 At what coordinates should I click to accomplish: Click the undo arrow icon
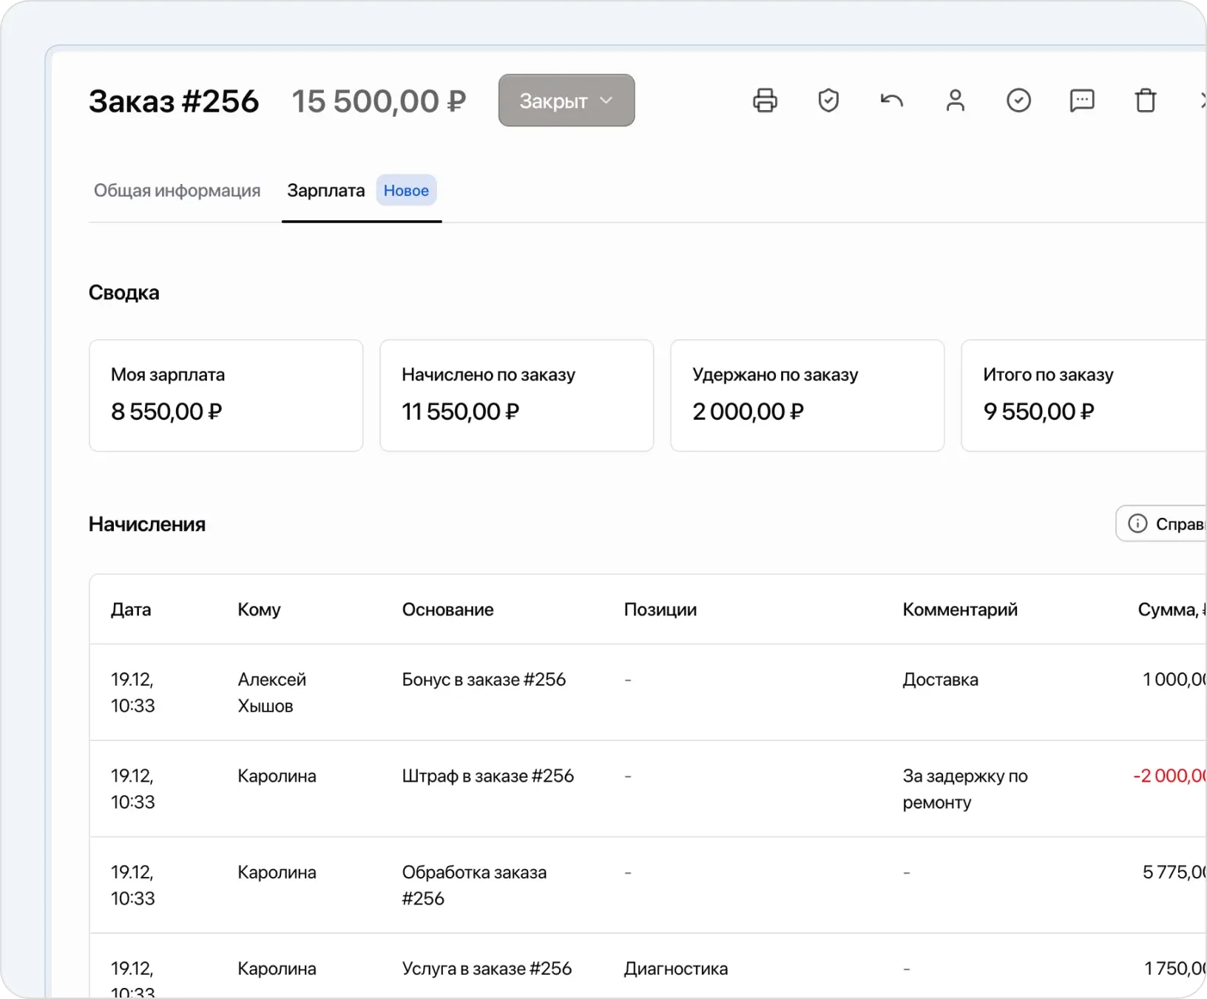[x=892, y=100]
